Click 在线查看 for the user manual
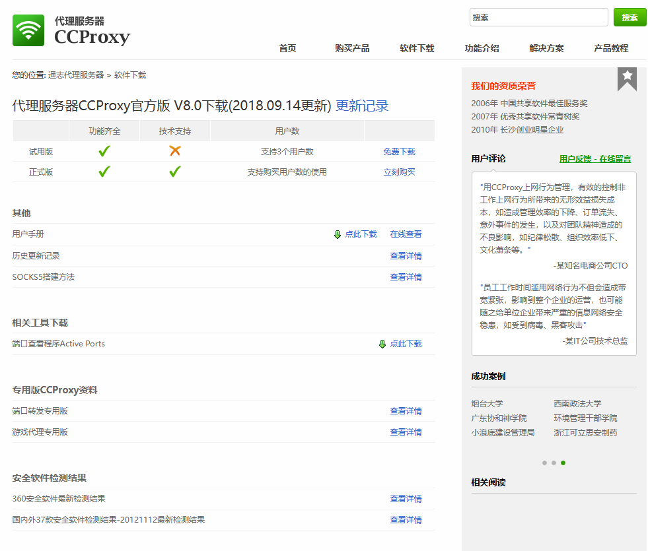Screen dimensions: 648x551 pos(406,234)
